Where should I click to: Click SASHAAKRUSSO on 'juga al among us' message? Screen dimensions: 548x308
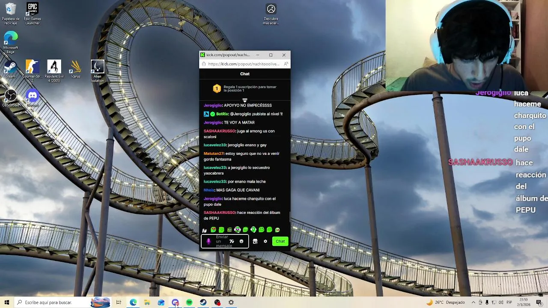[219, 131]
